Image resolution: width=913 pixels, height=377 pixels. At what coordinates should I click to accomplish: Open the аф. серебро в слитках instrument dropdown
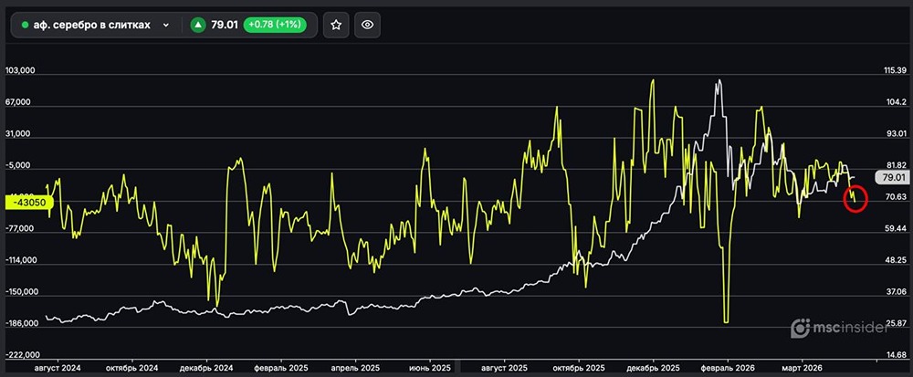tap(96, 25)
